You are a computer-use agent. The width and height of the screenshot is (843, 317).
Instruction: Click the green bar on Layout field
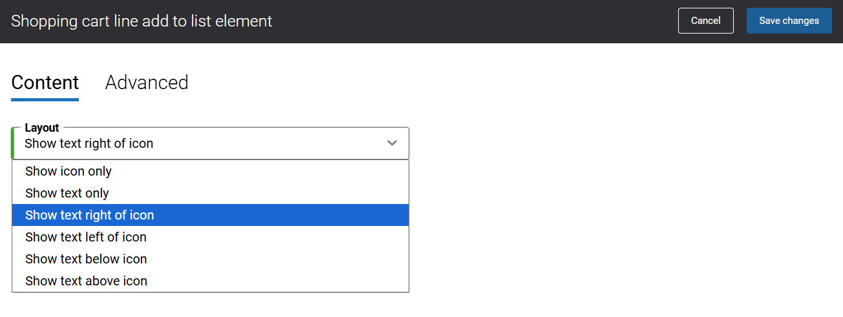coord(13,143)
